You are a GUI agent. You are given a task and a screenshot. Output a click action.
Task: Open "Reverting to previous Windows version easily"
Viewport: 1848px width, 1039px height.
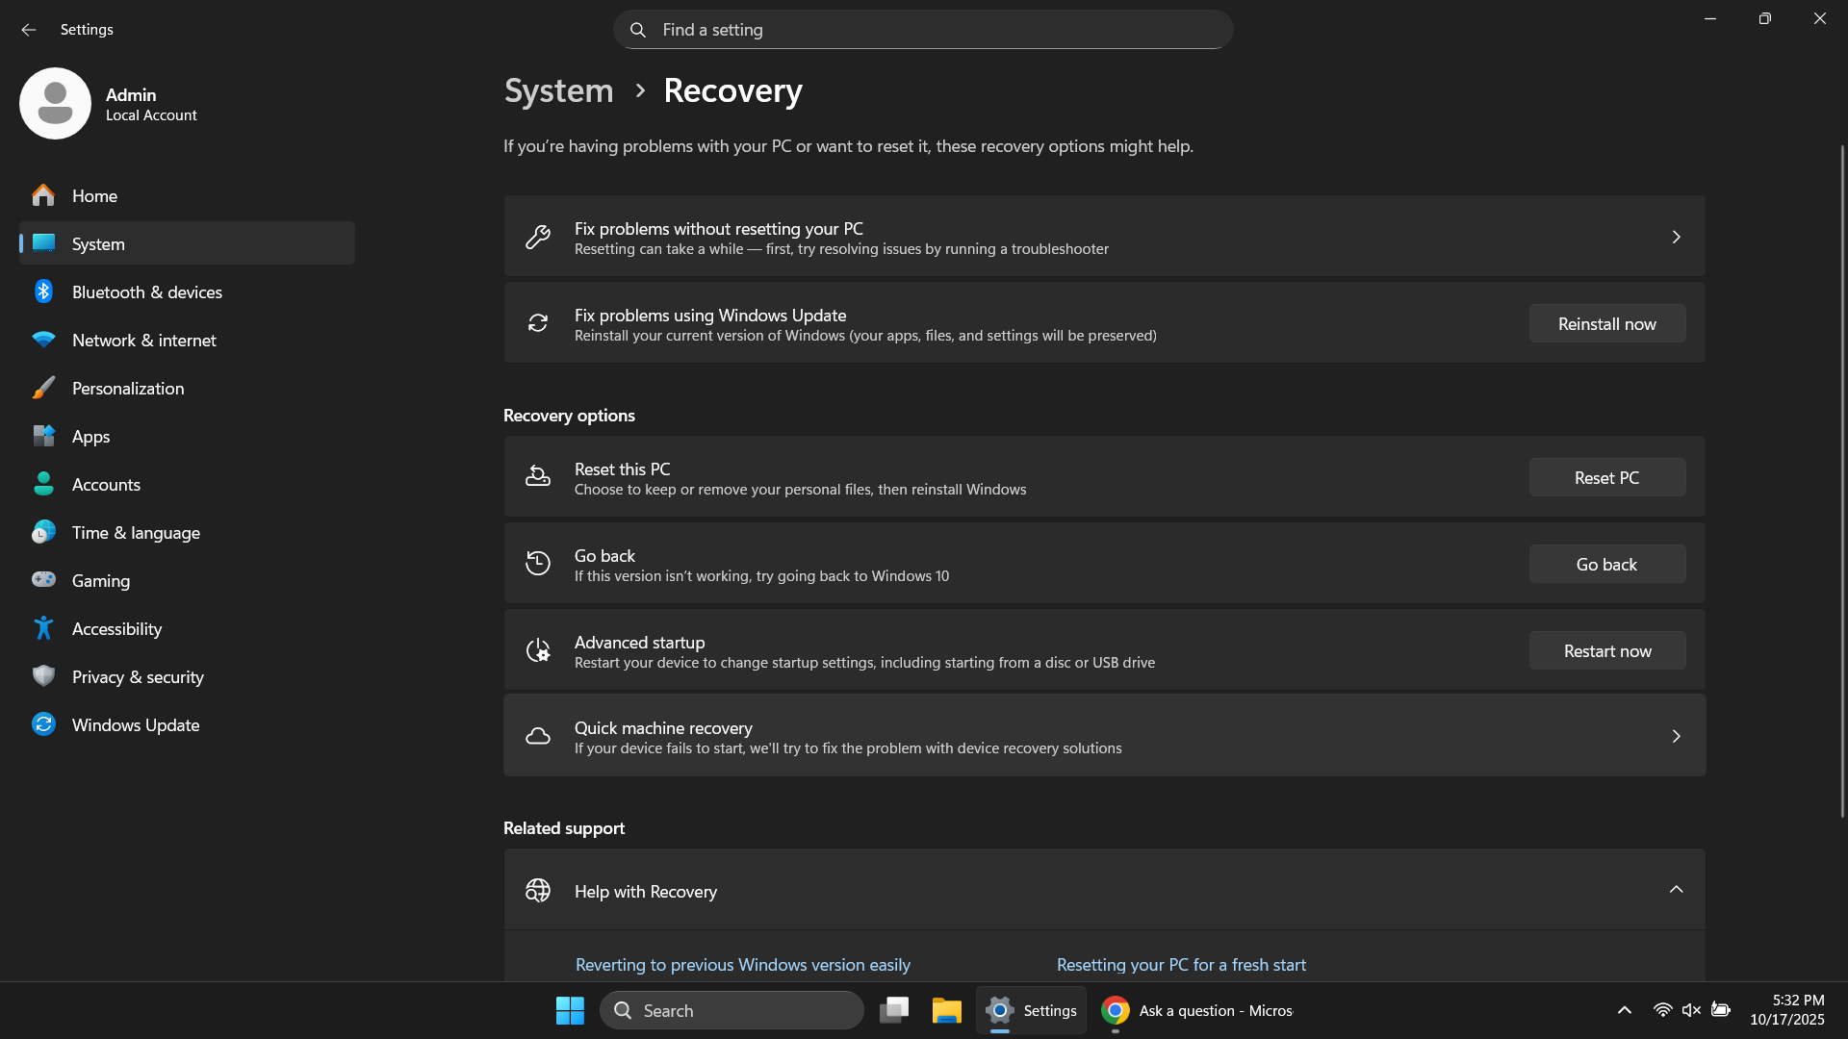coord(742,964)
